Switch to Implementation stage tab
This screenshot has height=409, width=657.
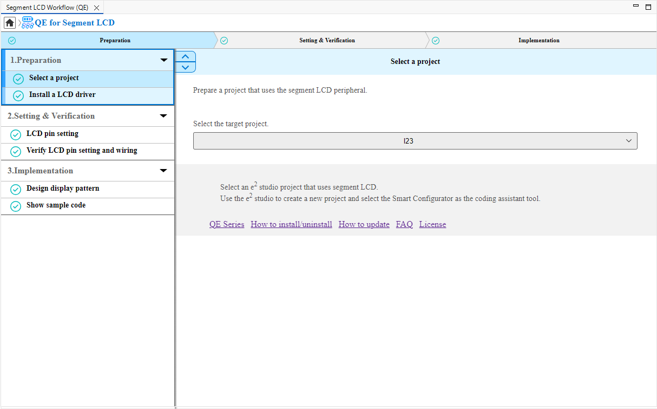click(x=538, y=41)
